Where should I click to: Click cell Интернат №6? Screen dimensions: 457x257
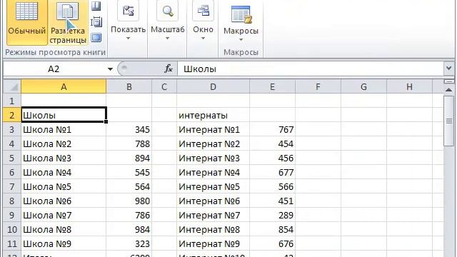tap(213, 201)
